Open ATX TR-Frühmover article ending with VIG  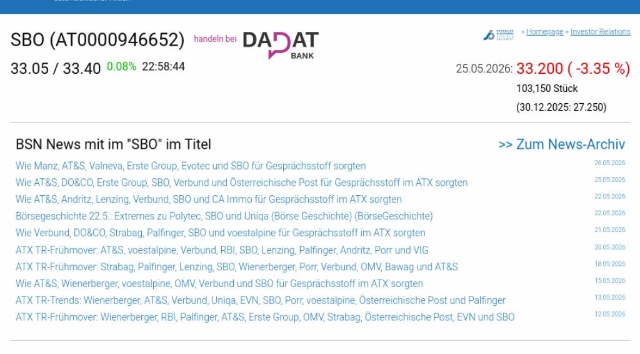coord(222,250)
